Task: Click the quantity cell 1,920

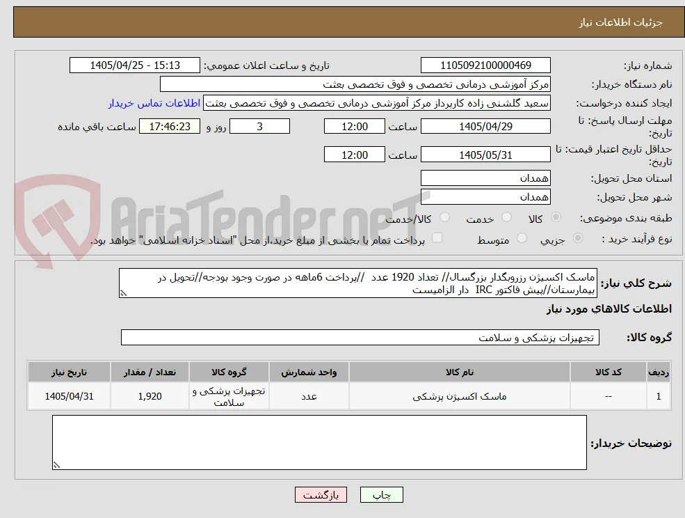Action: (x=150, y=396)
